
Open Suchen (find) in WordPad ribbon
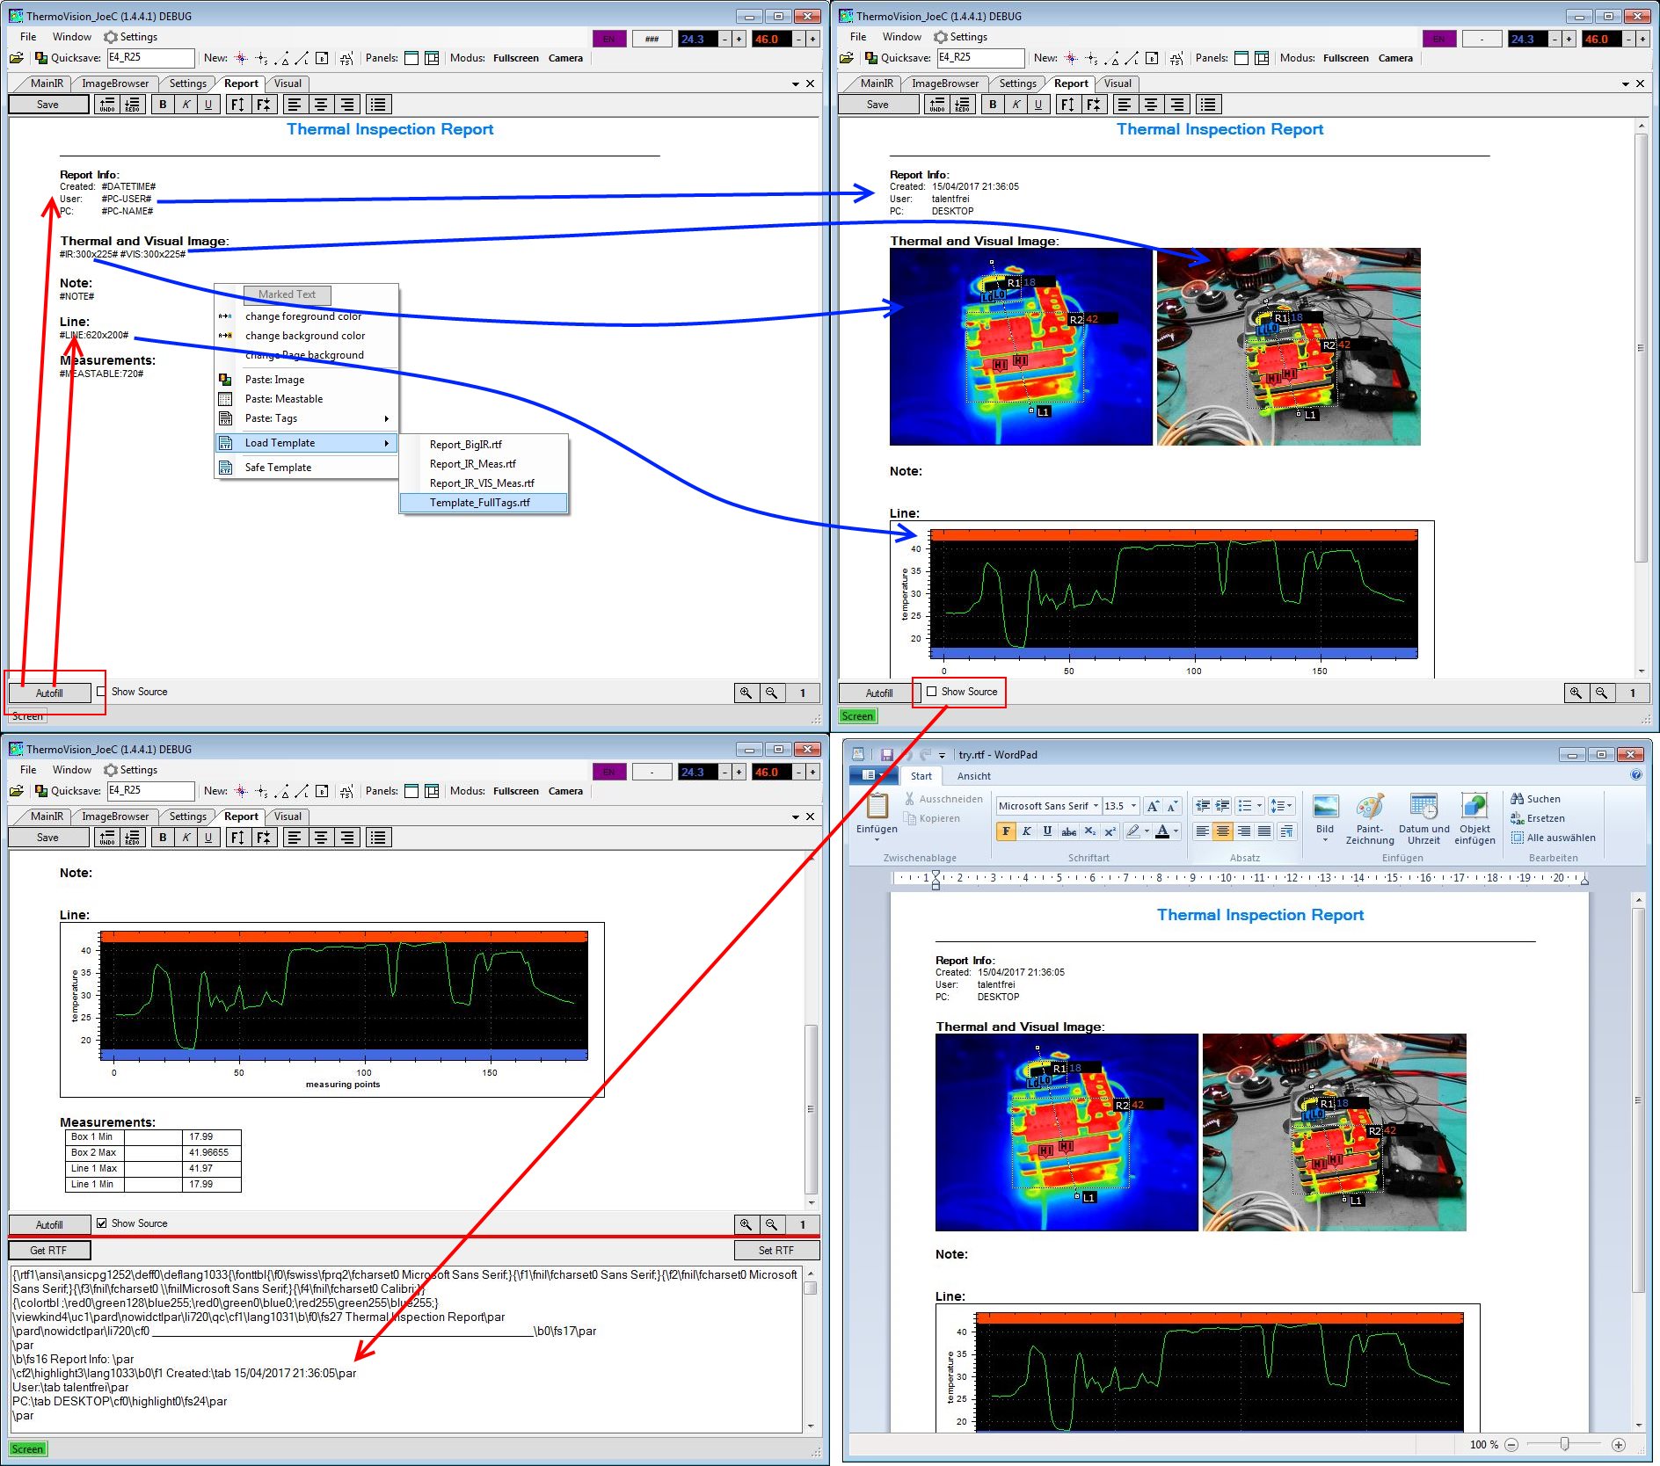(x=1535, y=799)
